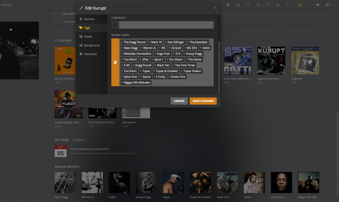This screenshot has width=339, height=202.
Task: Open Tha Streetz Iz A Mut... album title
Action: (102, 122)
